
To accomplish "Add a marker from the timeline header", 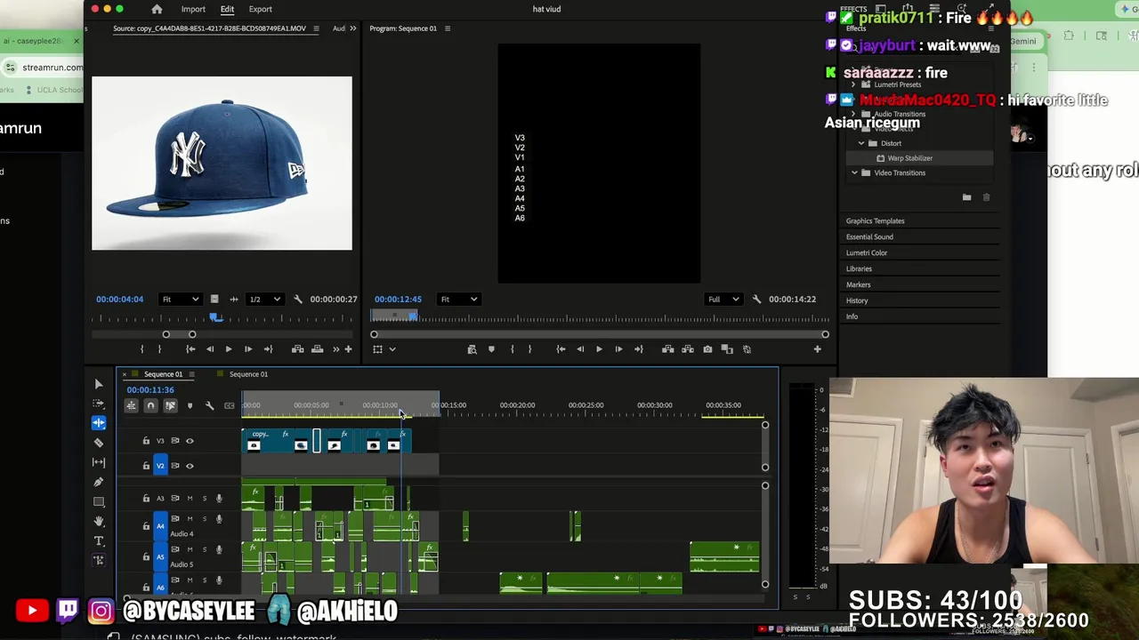I will click(x=190, y=405).
